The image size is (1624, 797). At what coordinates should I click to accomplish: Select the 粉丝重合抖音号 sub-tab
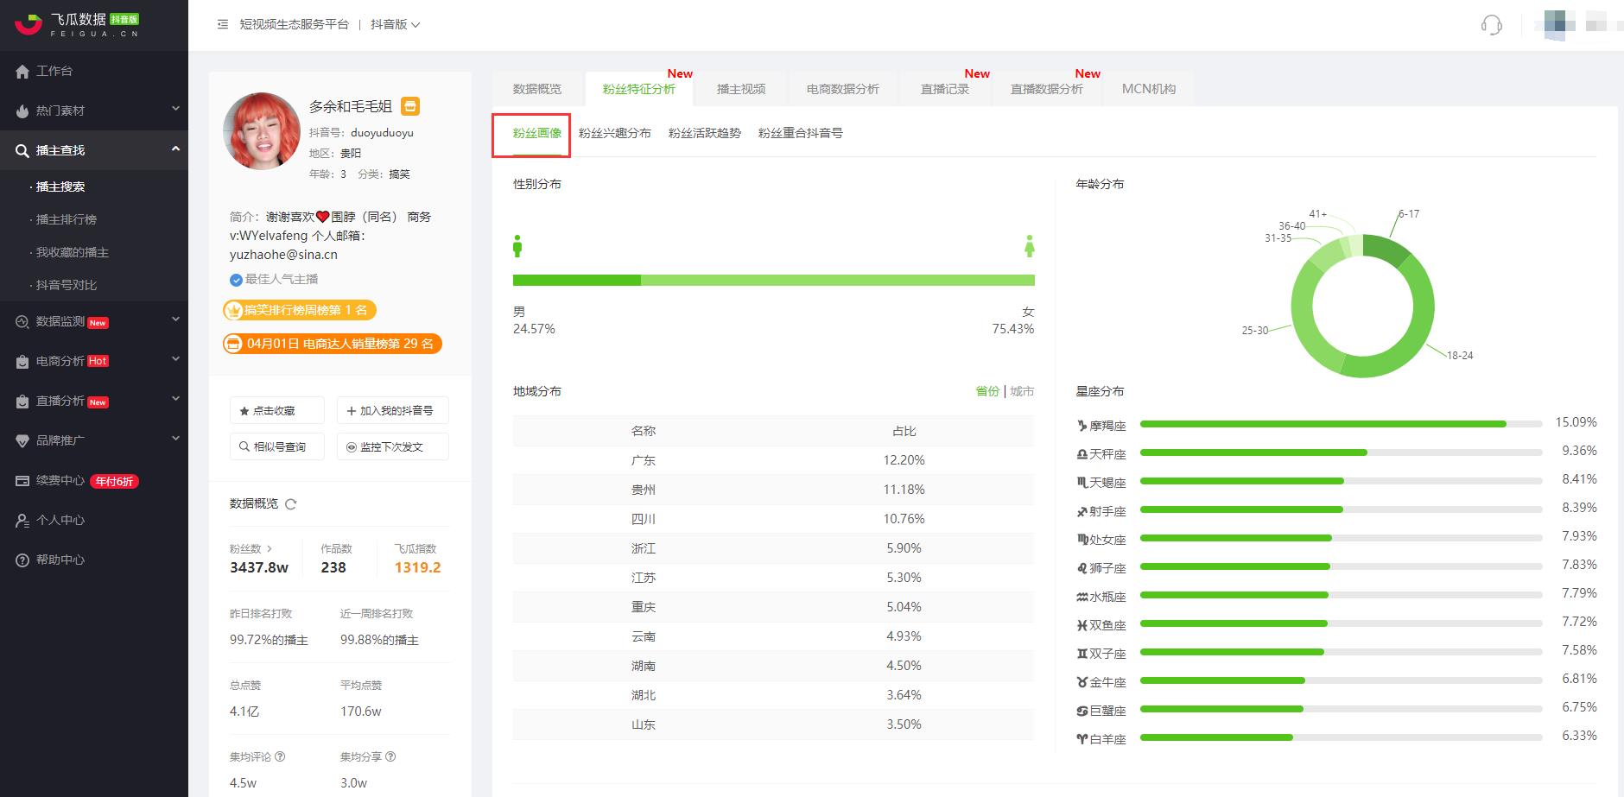pyautogui.click(x=801, y=133)
